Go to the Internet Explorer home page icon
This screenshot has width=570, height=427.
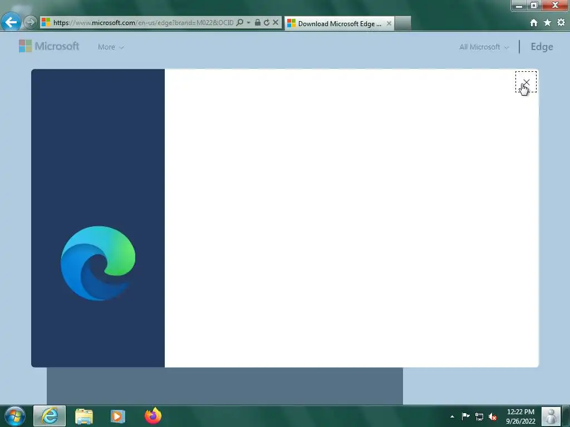click(x=534, y=22)
